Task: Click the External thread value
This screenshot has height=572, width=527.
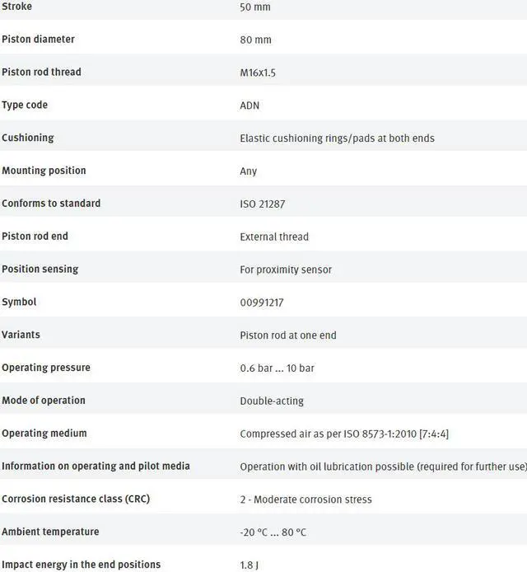Action: click(x=274, y=237)
